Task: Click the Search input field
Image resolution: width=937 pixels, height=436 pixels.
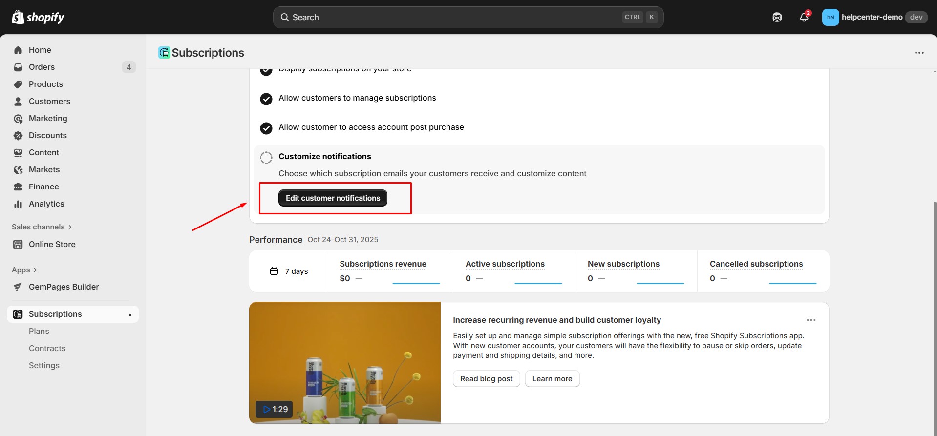Action: pos(468,17)
